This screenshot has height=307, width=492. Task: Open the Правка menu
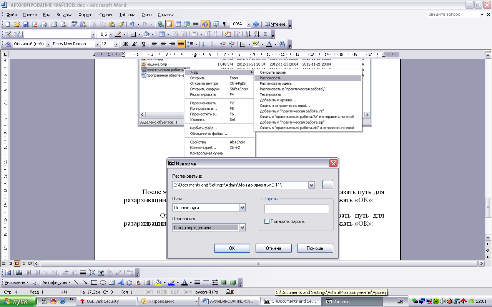(x=30, y=15)
